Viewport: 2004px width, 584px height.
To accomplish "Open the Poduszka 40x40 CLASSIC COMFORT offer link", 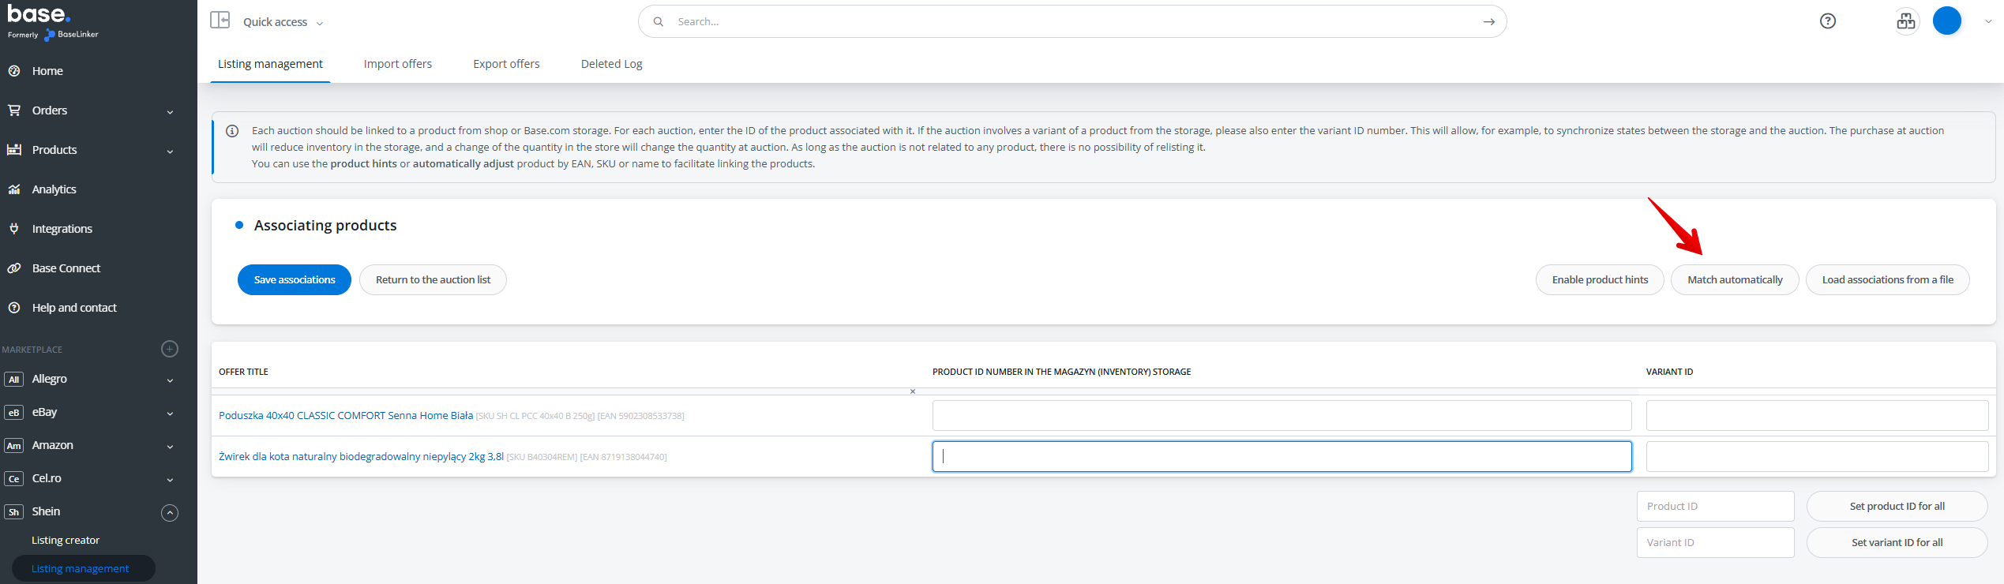I will pyautogui.click(x=346, y=416).
